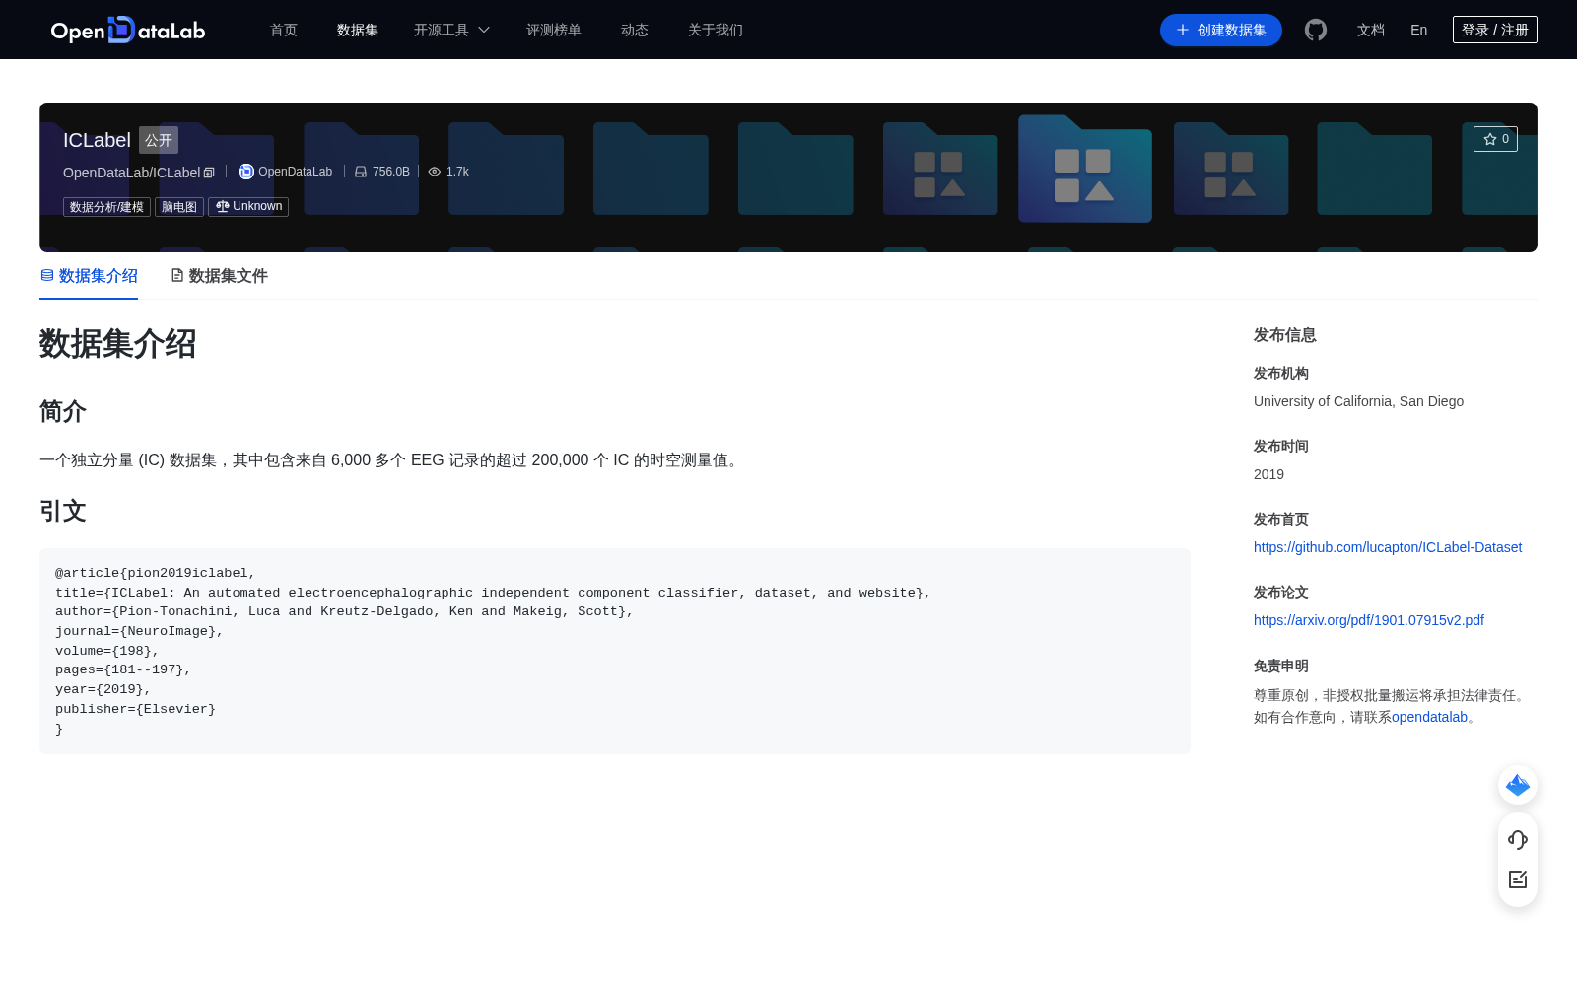1577x986 pixels.
Task: Click the 1.7k views eye icon
Action: [435, 172]
